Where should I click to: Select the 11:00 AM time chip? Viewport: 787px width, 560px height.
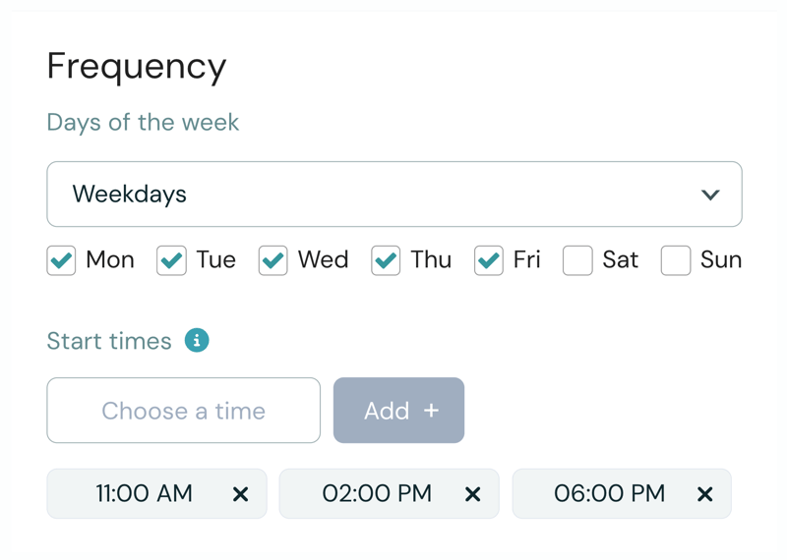click(144, 494)
